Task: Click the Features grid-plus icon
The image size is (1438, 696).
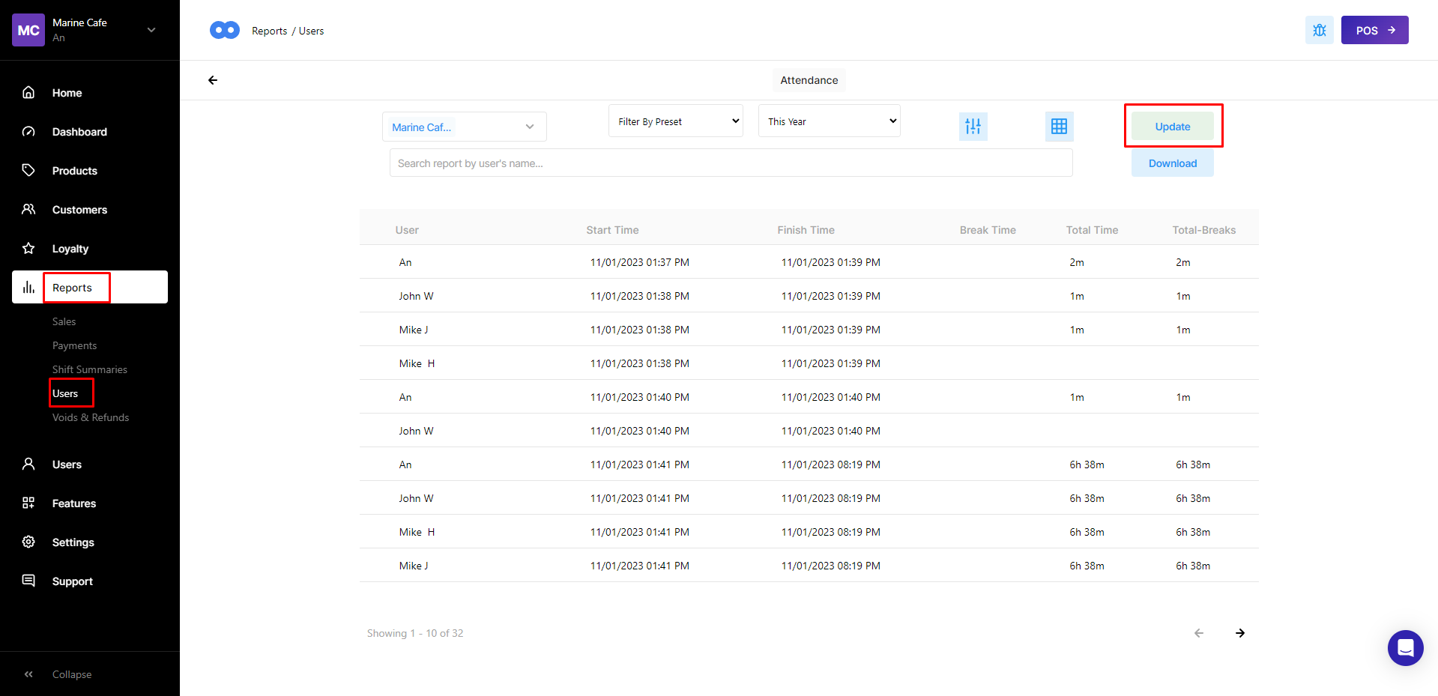Action: coord(28,503)
